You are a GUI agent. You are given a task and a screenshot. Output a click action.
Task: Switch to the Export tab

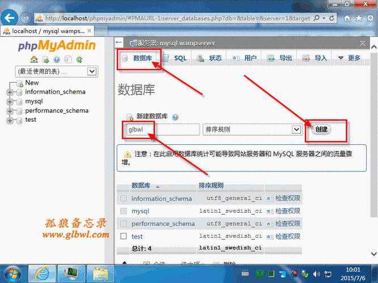pos(279,58)
